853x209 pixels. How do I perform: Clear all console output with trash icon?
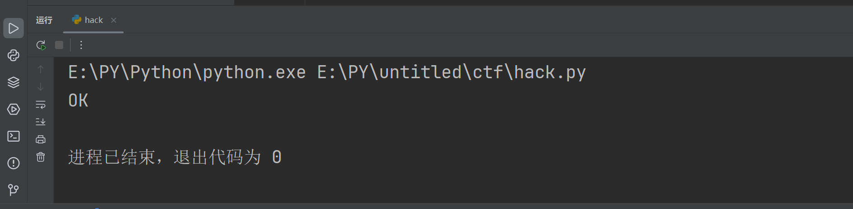41,157
